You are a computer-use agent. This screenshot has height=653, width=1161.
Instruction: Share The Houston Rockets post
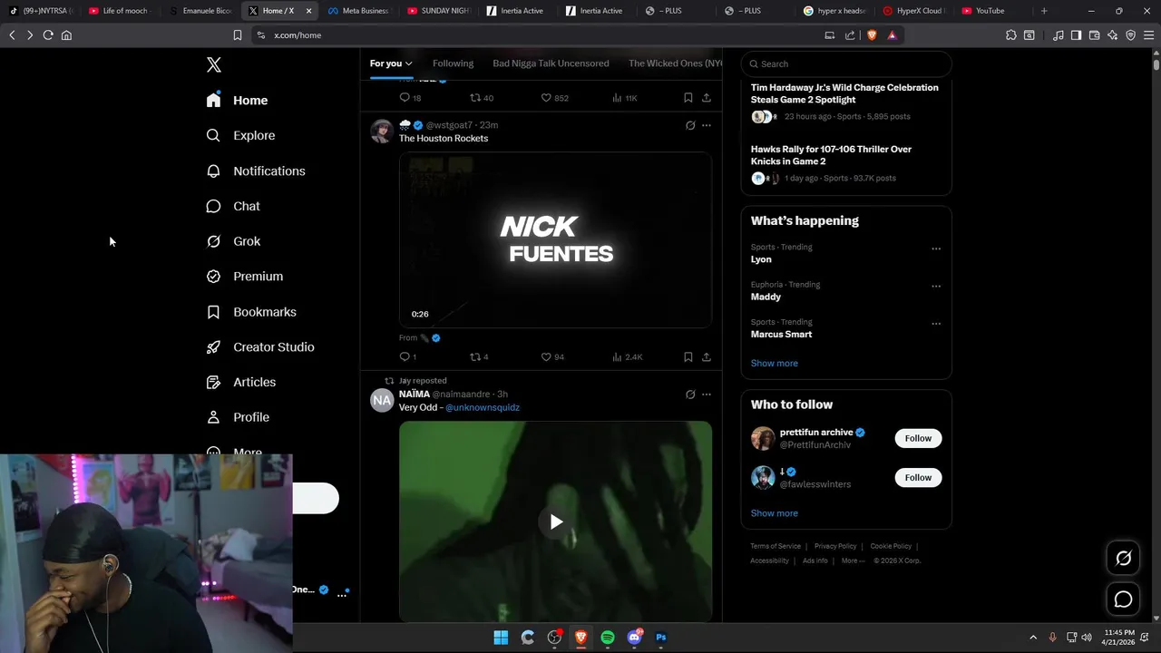pos(707,357)
